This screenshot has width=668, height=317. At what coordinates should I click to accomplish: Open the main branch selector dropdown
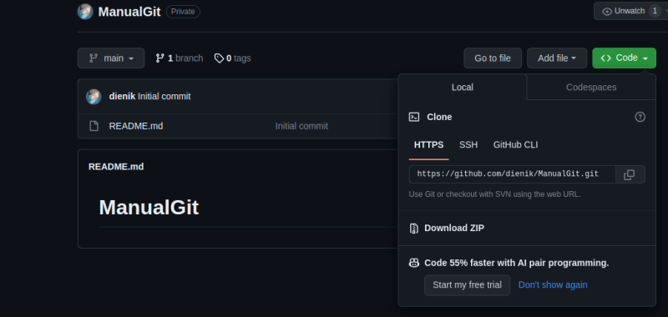tap(111, 58)
